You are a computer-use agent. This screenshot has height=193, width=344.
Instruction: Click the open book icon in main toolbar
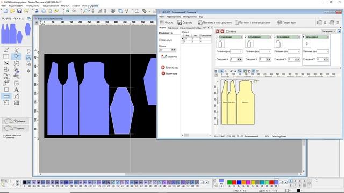point(137,11)
